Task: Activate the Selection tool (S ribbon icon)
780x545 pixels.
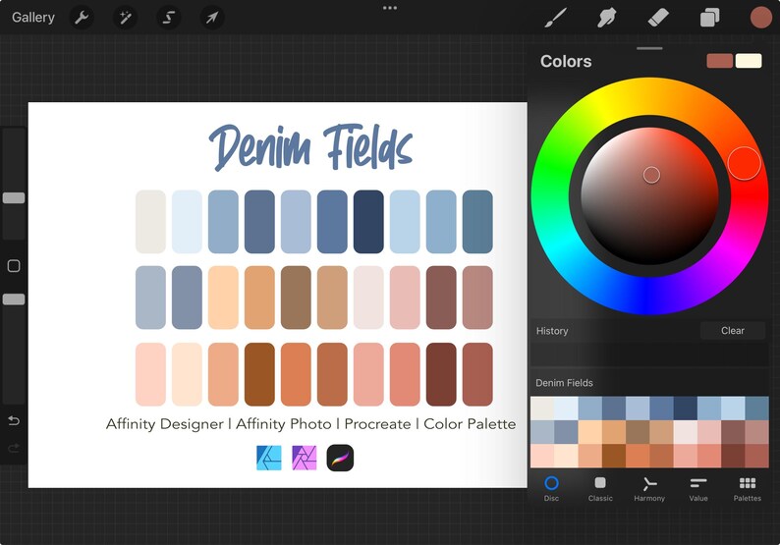Action: 169,18
